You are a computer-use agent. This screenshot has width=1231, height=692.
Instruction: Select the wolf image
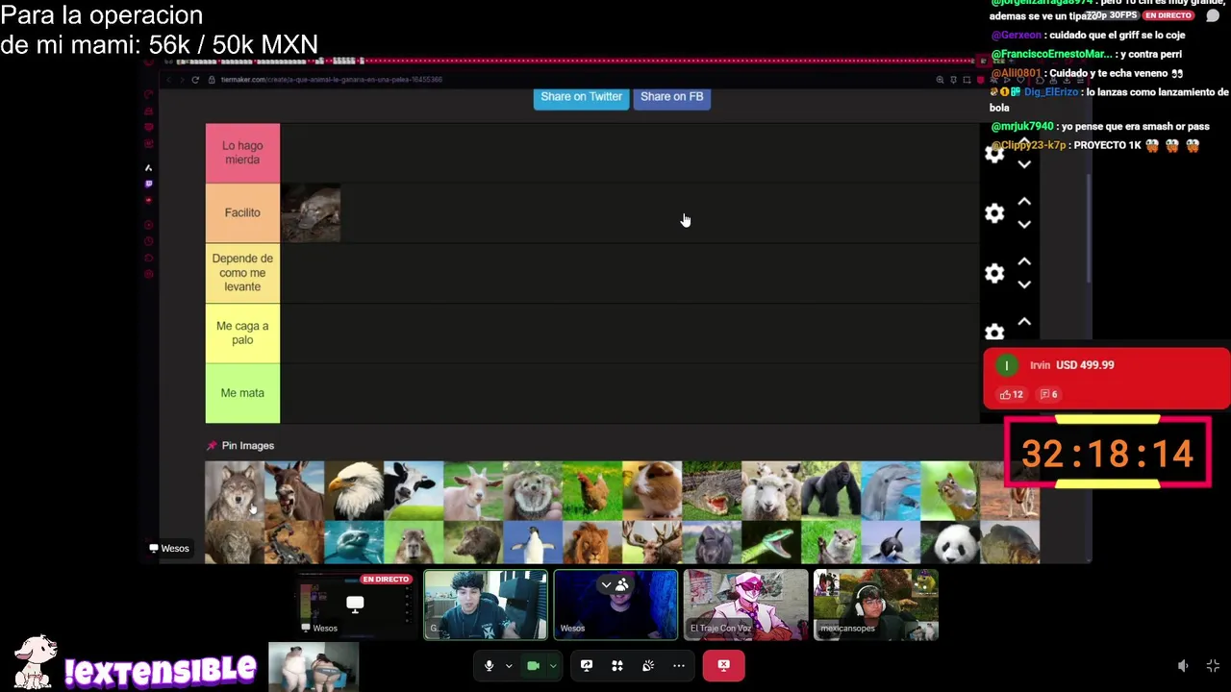235,490
